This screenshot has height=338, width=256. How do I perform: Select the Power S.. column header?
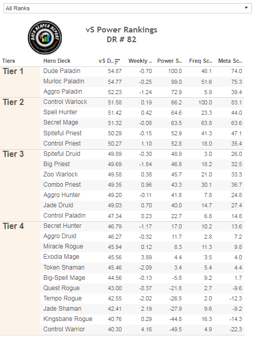point(169,61)
